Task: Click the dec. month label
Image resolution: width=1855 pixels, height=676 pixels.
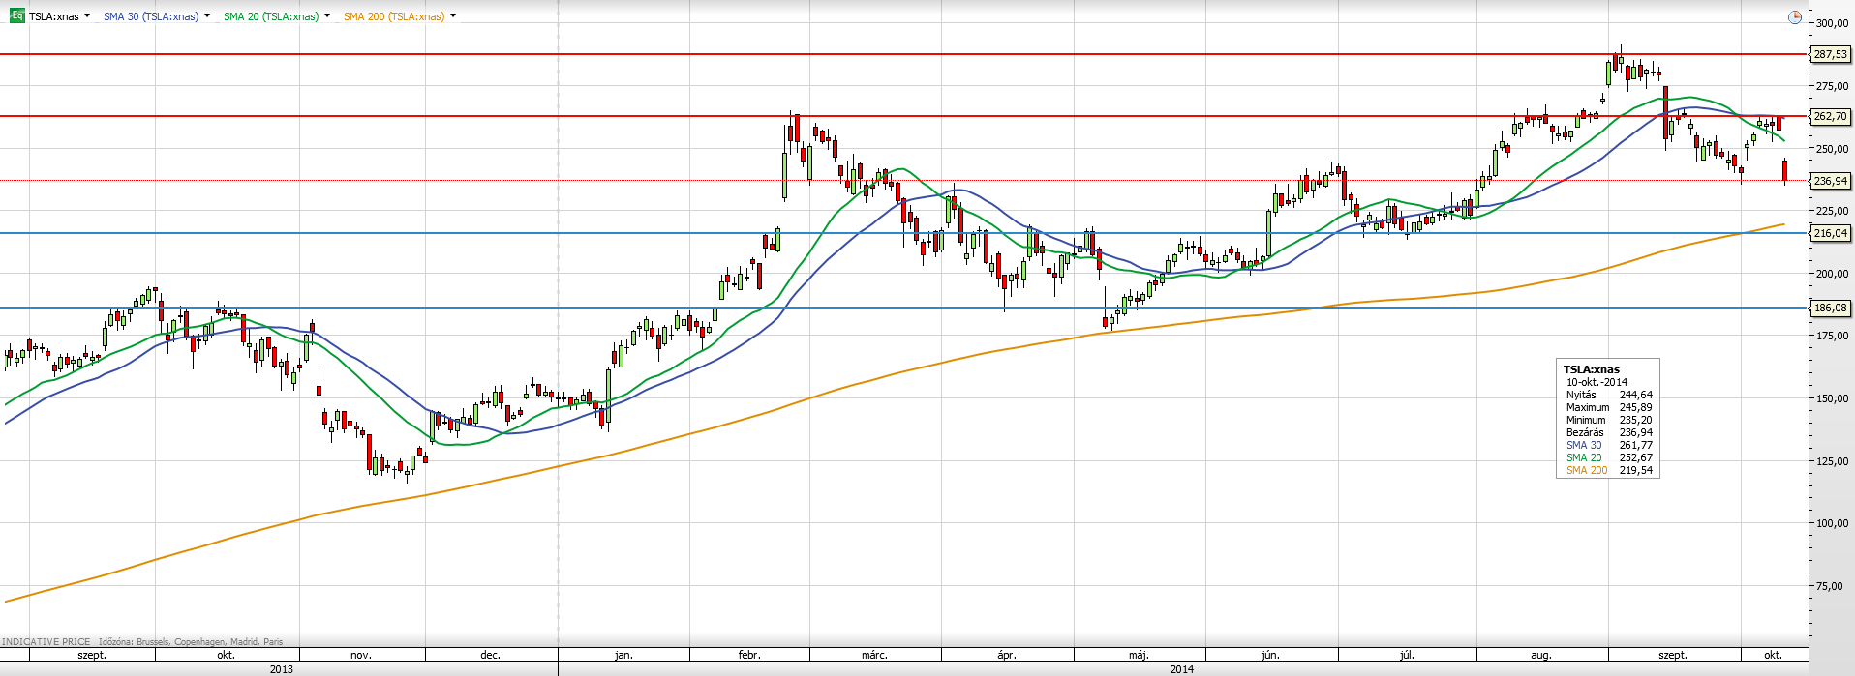Action: [x=490, y=655]
